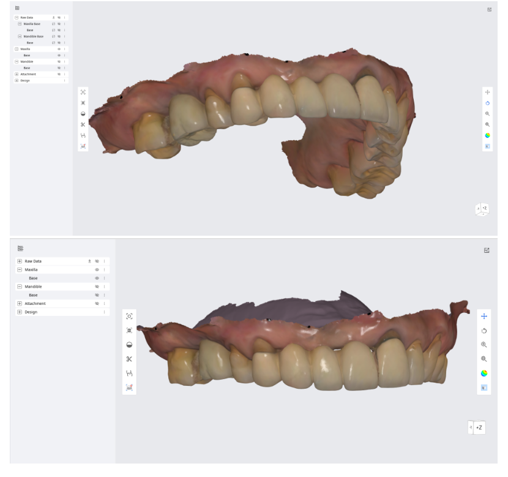Show the Mandible layer in lower panel

pyautogui.click(x=97, y=287)
